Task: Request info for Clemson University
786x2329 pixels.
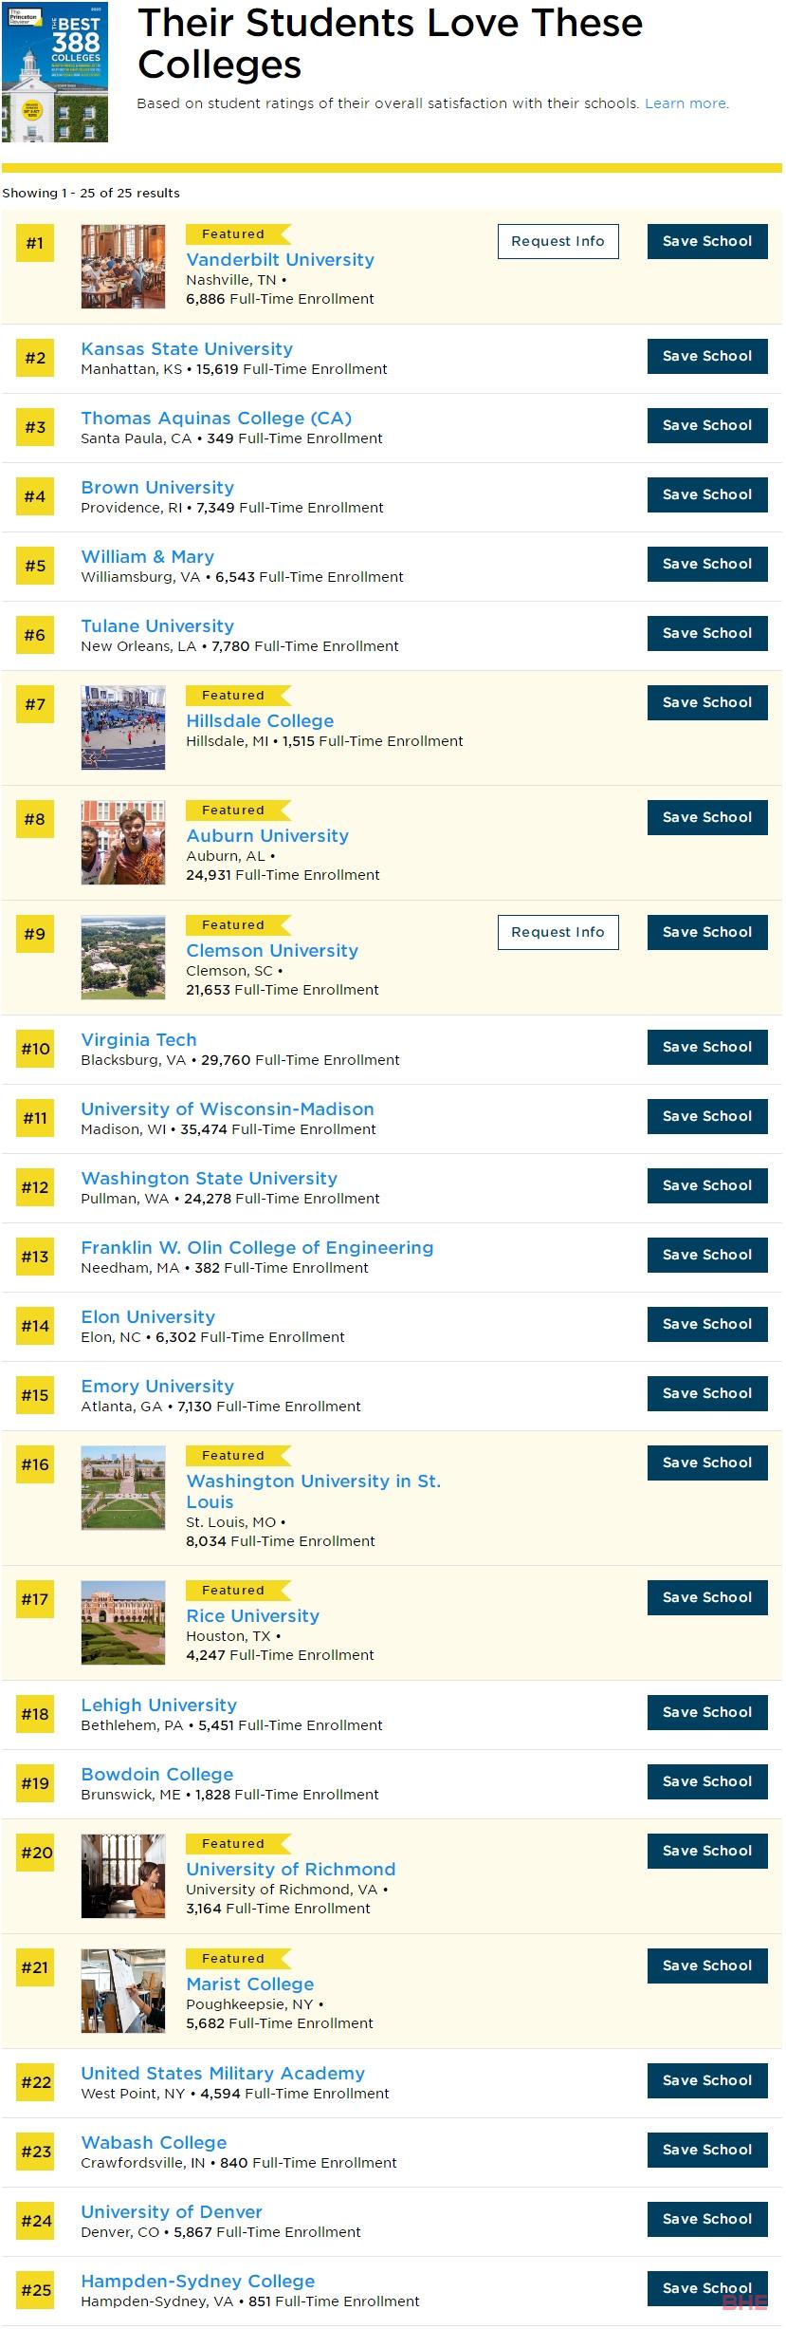Action: tap(558, 932)
